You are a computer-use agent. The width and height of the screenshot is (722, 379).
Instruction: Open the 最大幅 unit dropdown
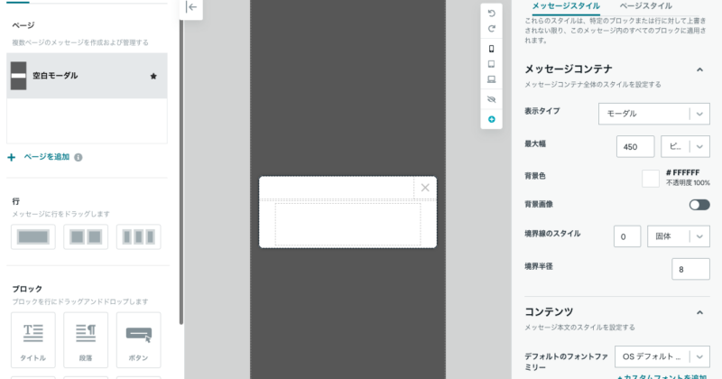(685, 146)
